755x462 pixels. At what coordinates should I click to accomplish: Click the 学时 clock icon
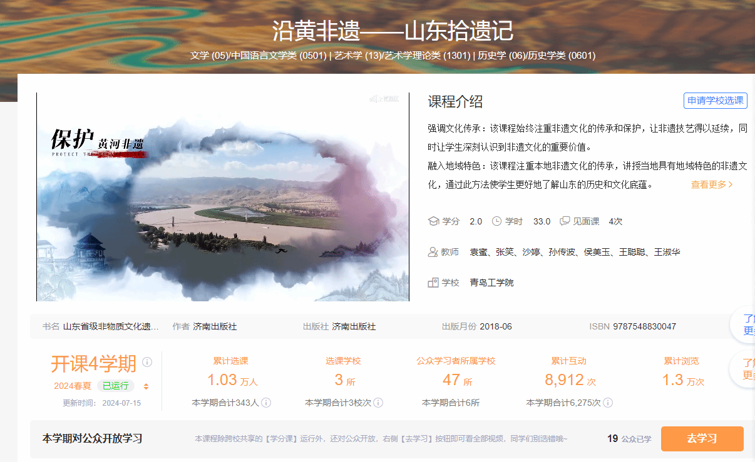pyautogui.click(x=497, y=221)
